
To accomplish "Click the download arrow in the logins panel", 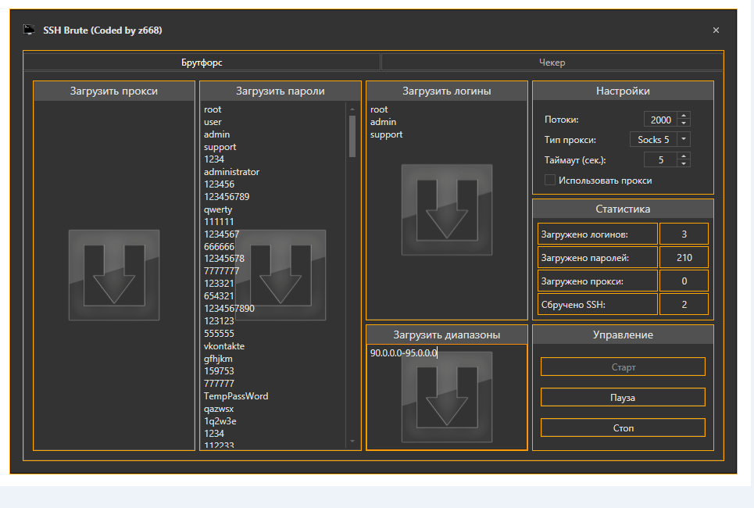I will click(447, 209).
